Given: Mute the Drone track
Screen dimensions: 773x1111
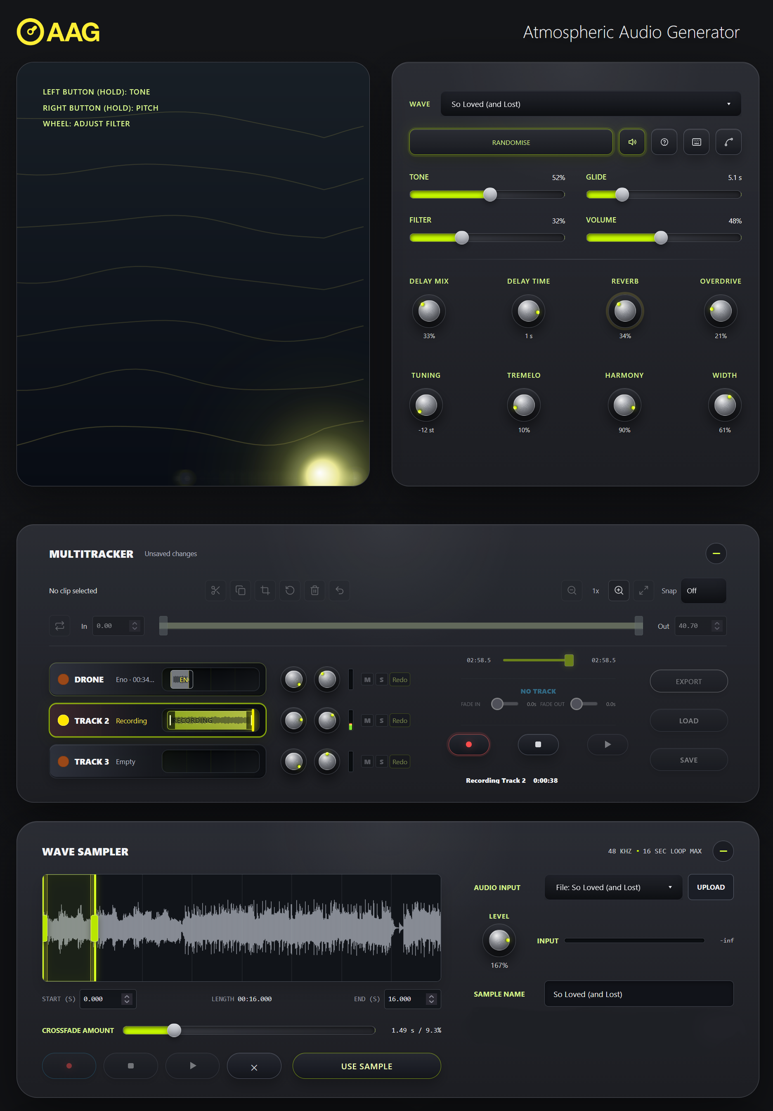Looking at the screenshot, I should click(368, 680).
